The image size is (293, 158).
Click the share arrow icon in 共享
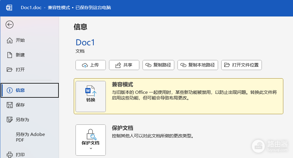click(118, 65)
